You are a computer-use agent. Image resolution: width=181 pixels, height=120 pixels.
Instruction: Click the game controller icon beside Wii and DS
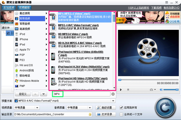[17, 65]
